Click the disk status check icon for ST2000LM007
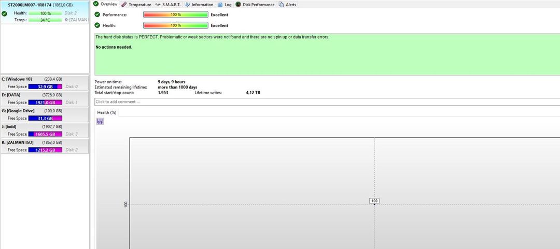 [x=4, y=13]
